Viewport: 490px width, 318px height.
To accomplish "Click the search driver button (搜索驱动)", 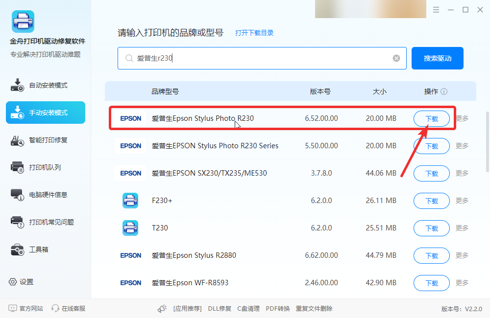I will (x=437, y=58).
